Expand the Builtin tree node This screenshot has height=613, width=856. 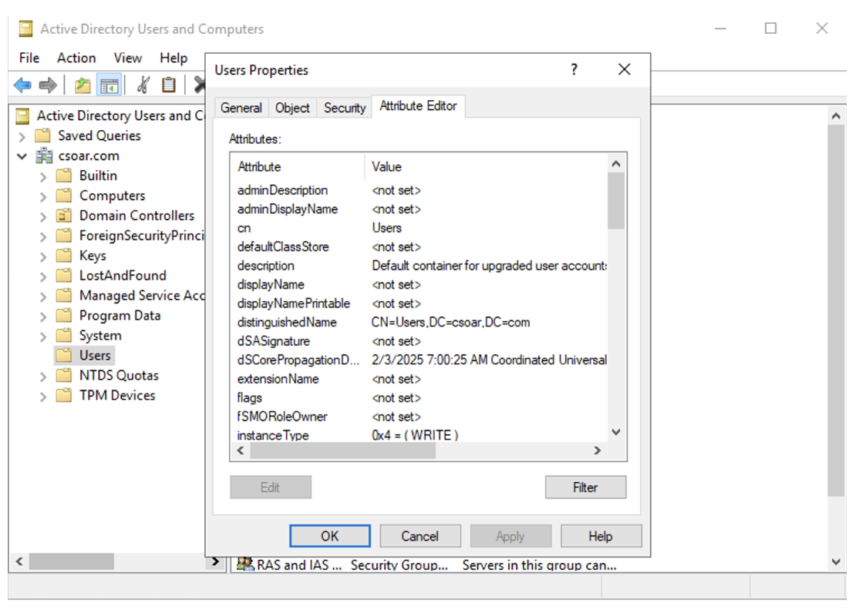pos(43,176)
